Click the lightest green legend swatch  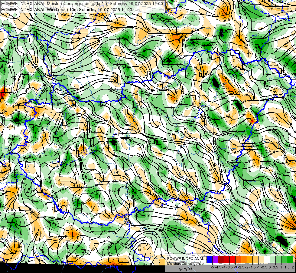coord(273,259)
